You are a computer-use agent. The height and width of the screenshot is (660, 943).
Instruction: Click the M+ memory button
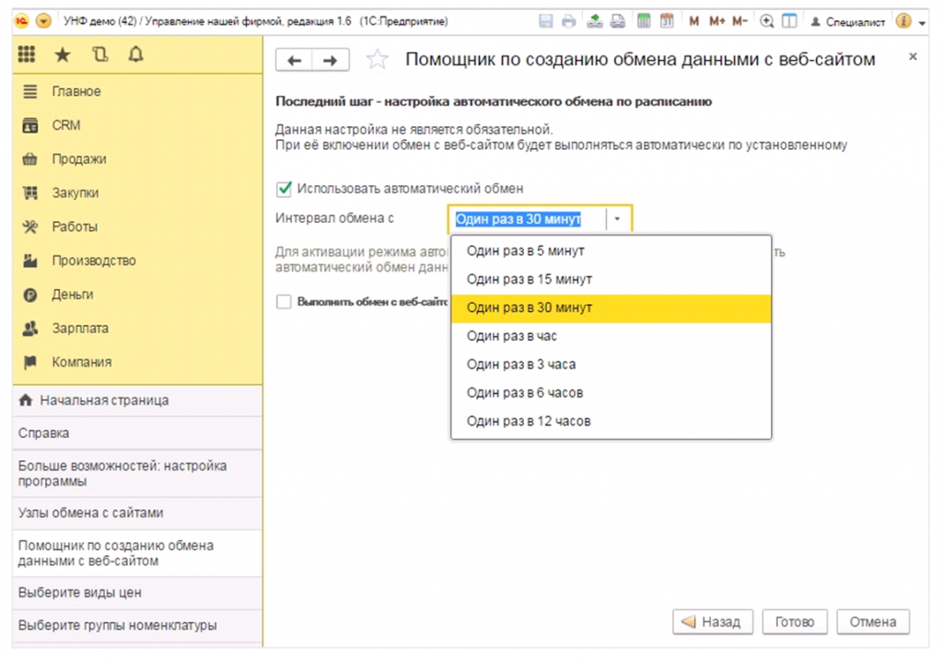click(x=716, y=21)
